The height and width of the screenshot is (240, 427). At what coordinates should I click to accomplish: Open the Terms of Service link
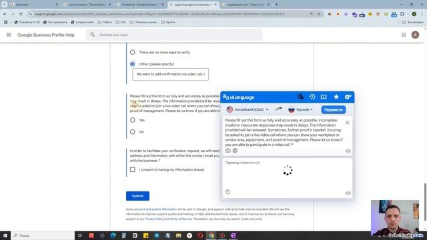pos(181,219)
